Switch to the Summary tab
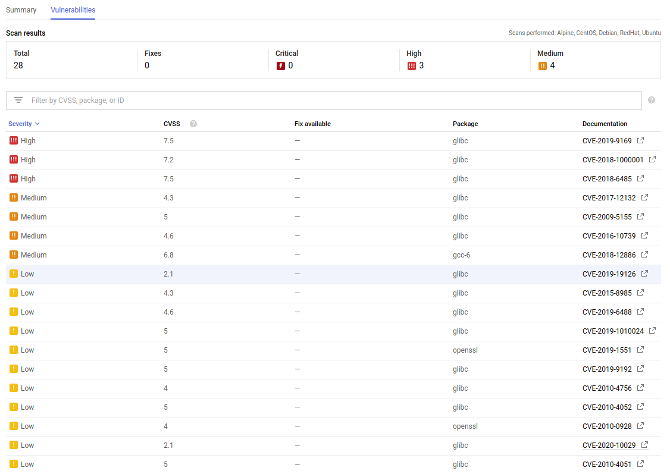 tap(21, 10)
